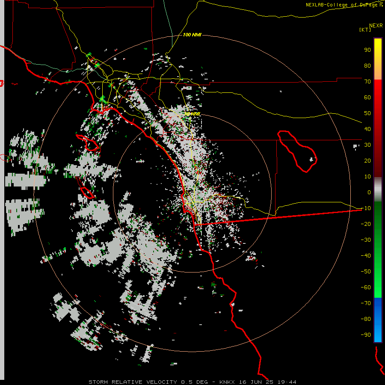
Task: Click the -20 value on the velocity scale
Action: [366, 224]
